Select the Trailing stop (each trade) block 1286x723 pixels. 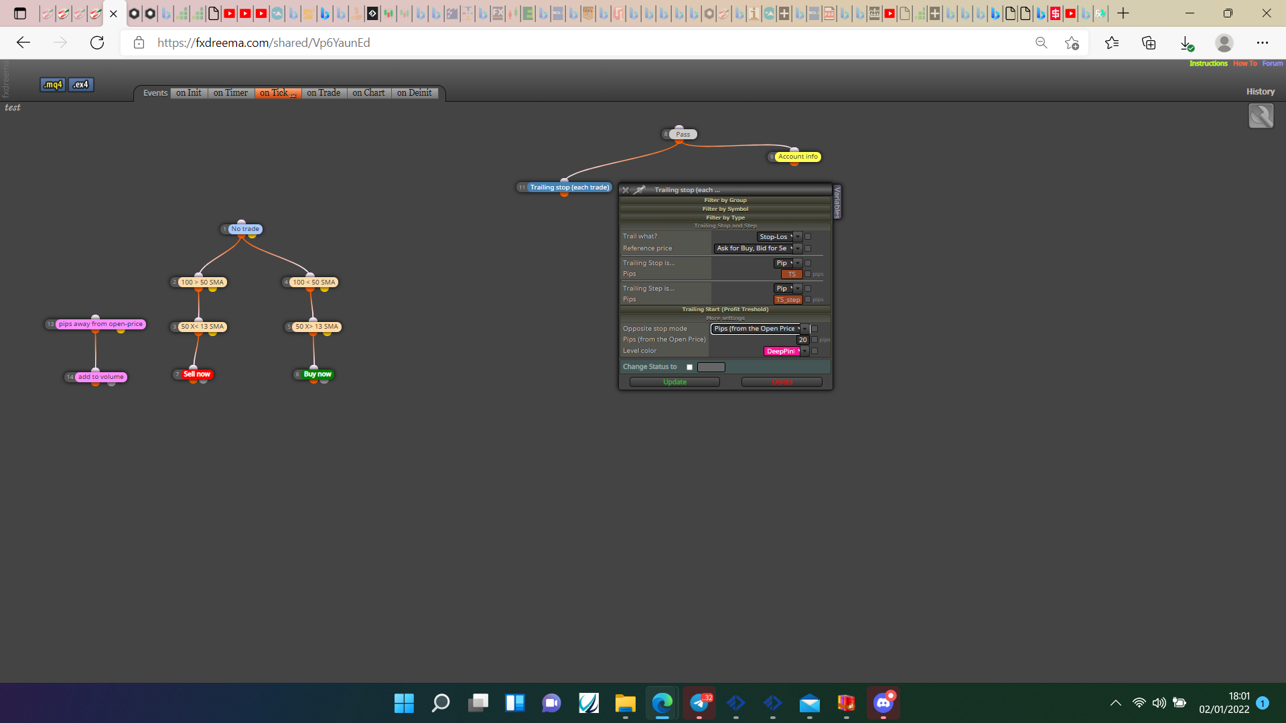tap(569, 187)
